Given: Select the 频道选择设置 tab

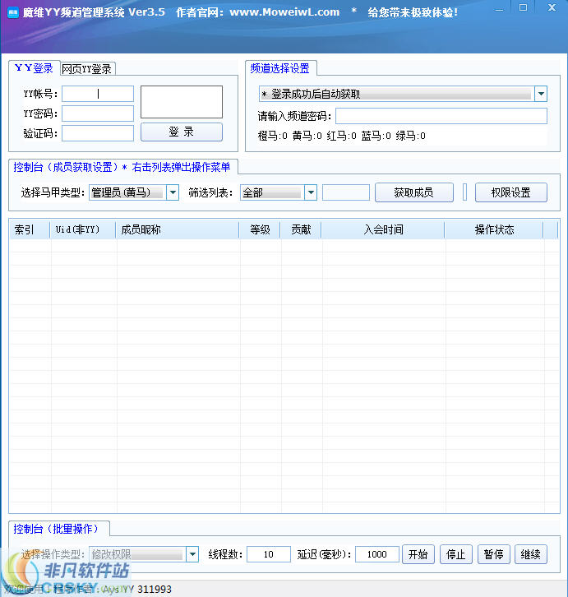Looking at the screenshot, I should tap(280, 68).
